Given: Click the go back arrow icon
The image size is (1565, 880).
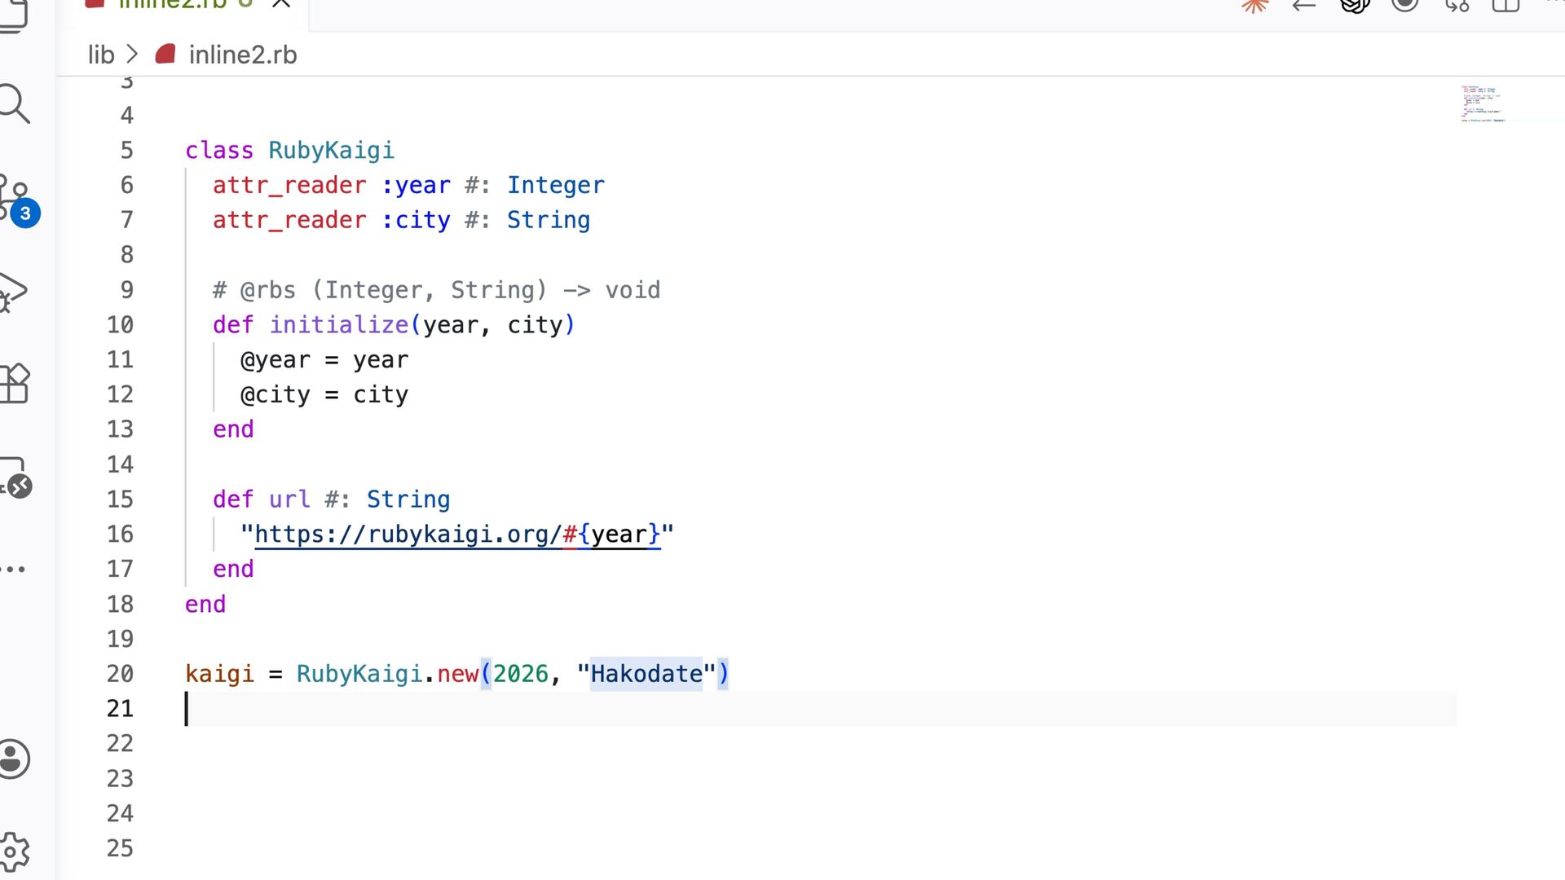Looking at the screenshot, I should point(1304,5).
